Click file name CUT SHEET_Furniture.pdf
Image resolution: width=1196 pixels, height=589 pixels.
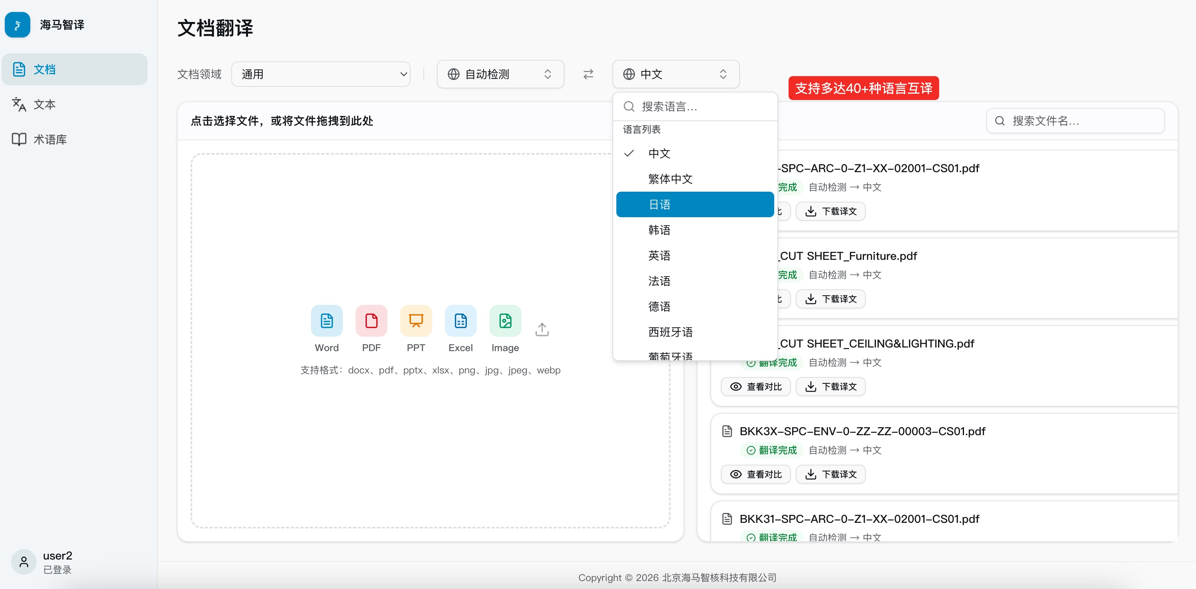point(848,256)
